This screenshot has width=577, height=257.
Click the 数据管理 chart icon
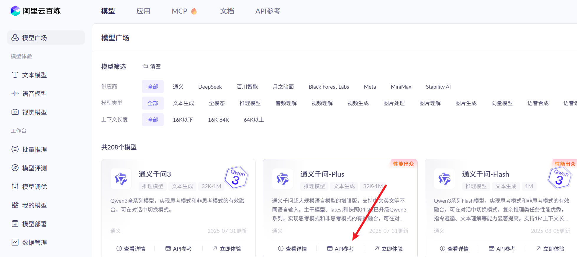pyautogui.click(x=15, y=242)
